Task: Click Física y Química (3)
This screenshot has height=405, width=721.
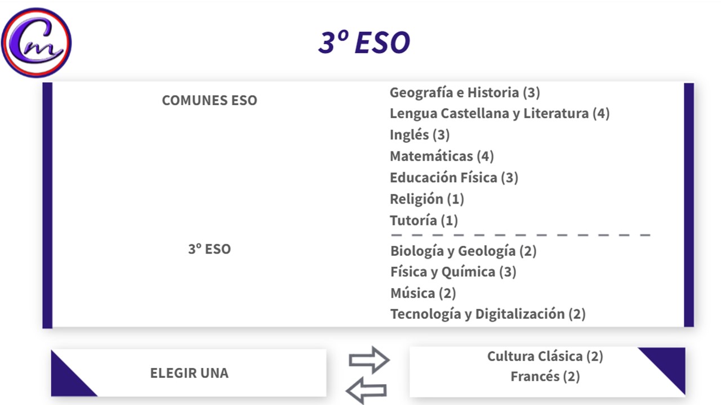Action: (453, 272)
